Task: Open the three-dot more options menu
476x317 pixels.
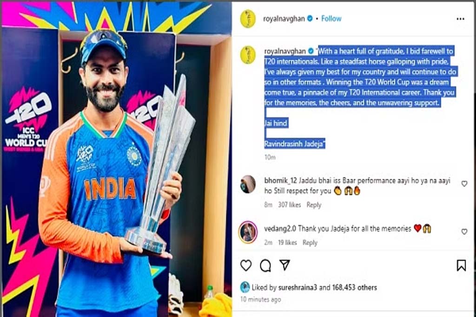Action: pyautogui.click(x=460, y=19)
